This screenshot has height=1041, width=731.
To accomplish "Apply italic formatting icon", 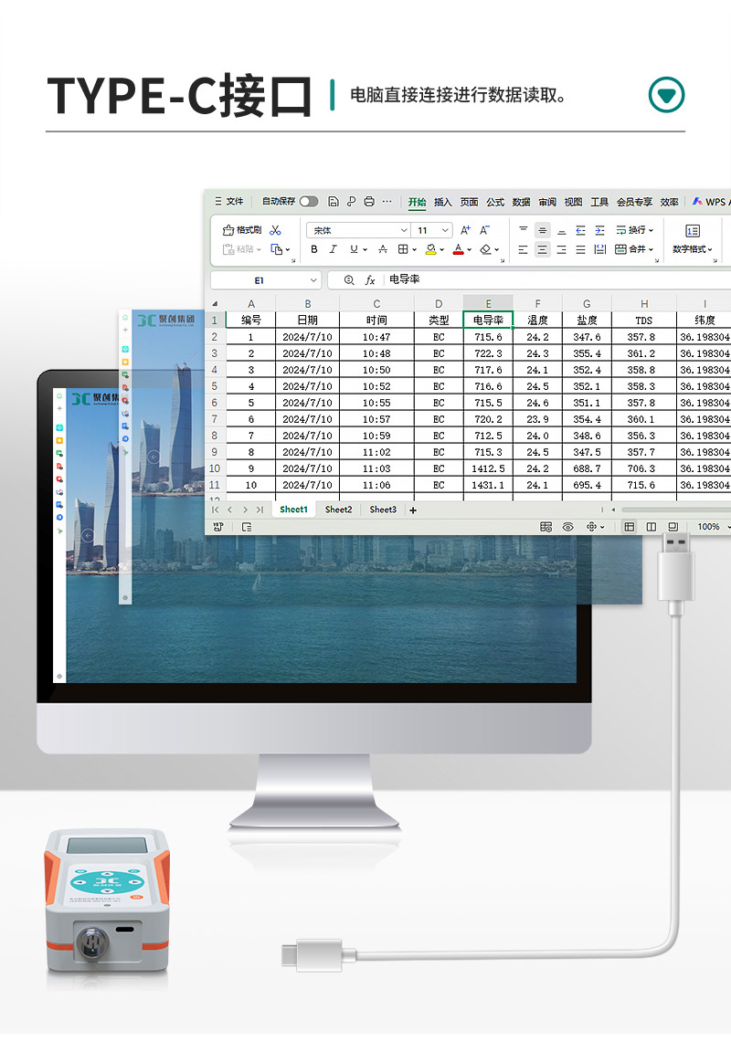I will [x=334, y=249].
